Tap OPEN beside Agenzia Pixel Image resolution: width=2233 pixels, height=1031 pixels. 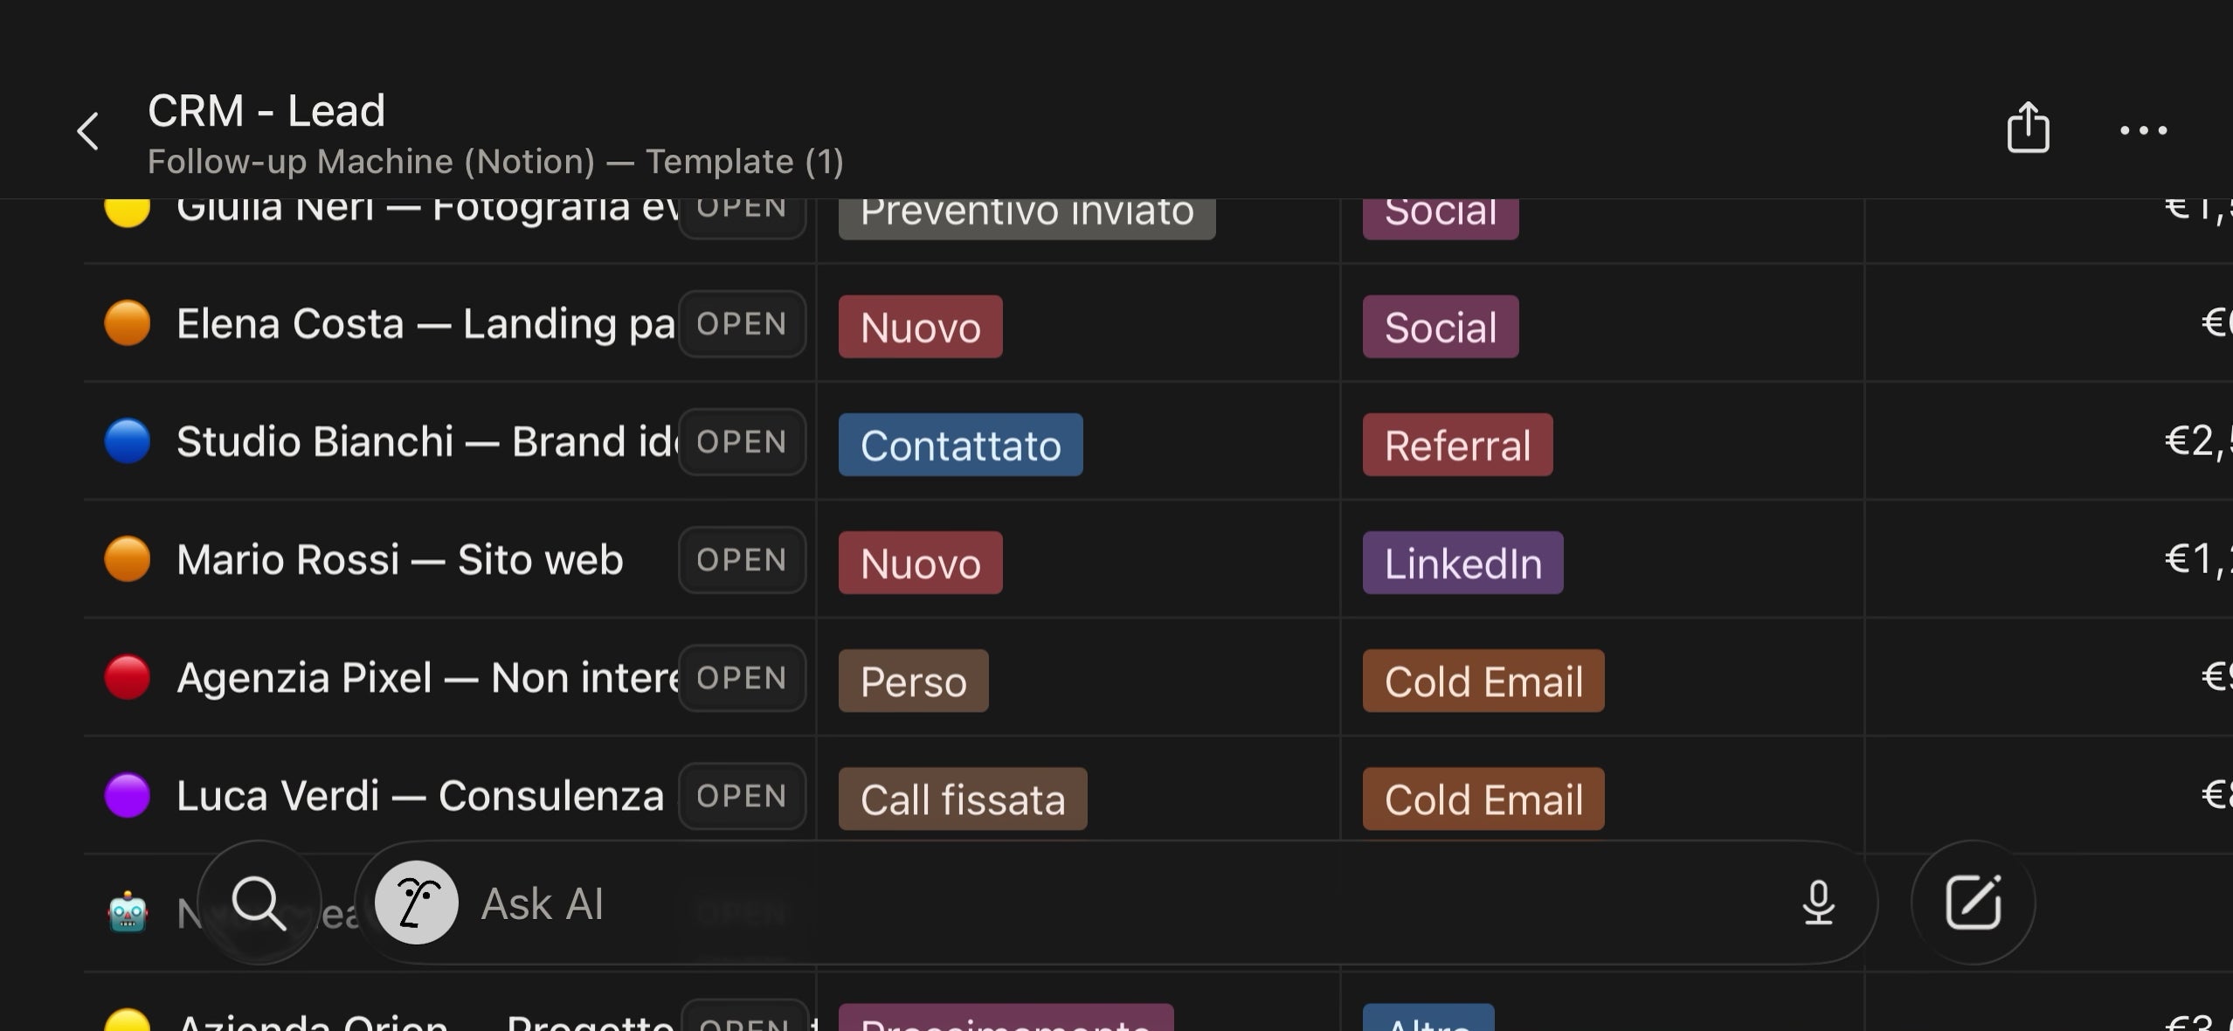(742, 678)
